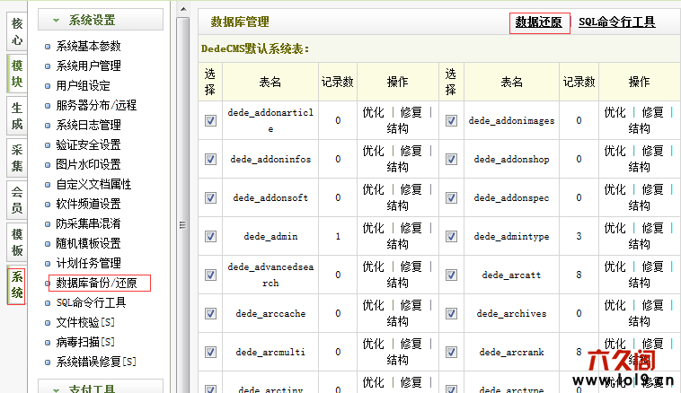The image size is (681, 393).
Task: Switch to the 采集 side tab
Action: click(17, 158)
